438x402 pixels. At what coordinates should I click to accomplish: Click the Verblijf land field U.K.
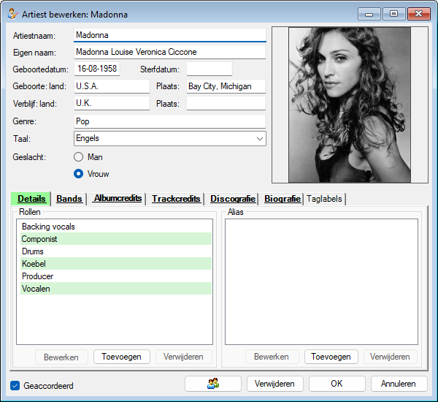pyautogui.click(x=112, y=103)
